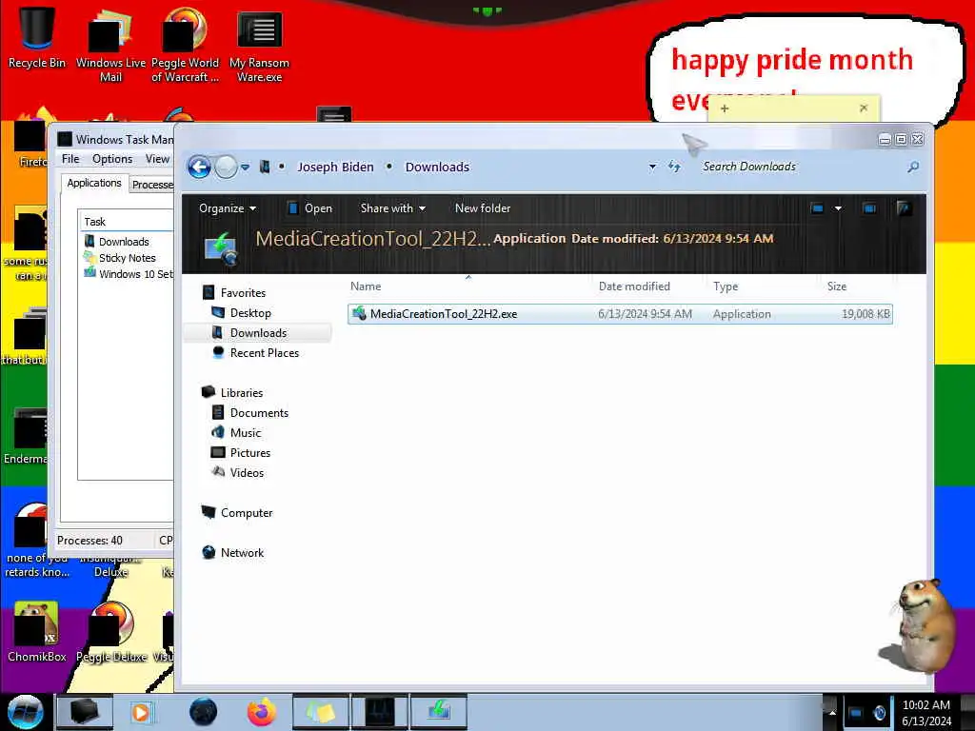
Task: Open the recent locations dropdown arrow
Action: coord(246,167)
